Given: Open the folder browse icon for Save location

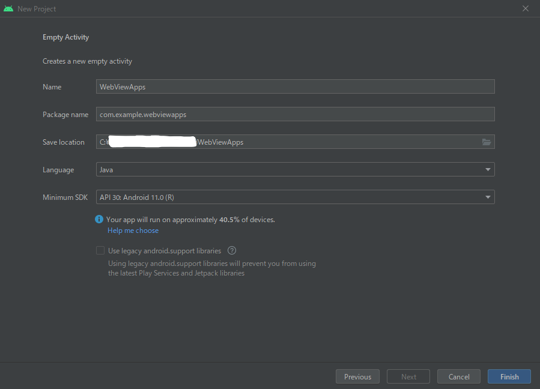Looking at the screenshot, I should [x=487, y=142].
